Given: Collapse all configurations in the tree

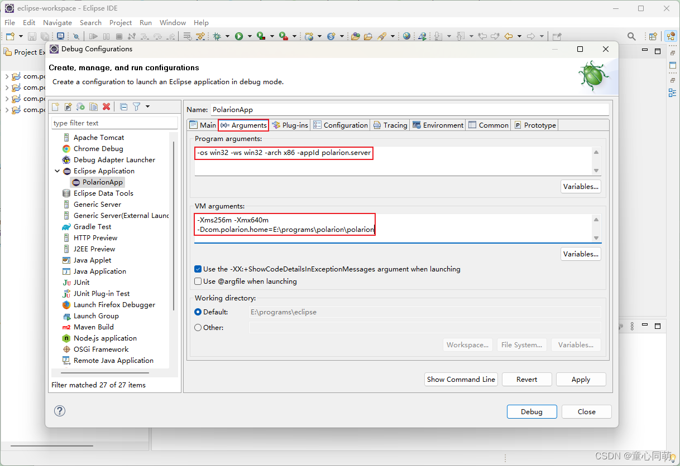Looking at the screenshot, I should (124, 106).
